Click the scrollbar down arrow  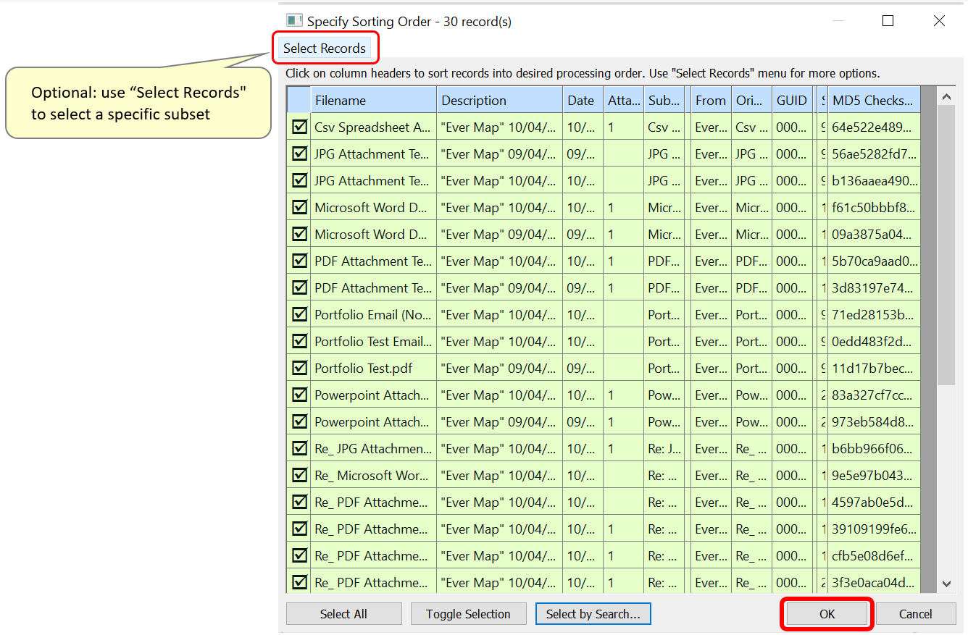pyautogui.click(x=948, y=582)
